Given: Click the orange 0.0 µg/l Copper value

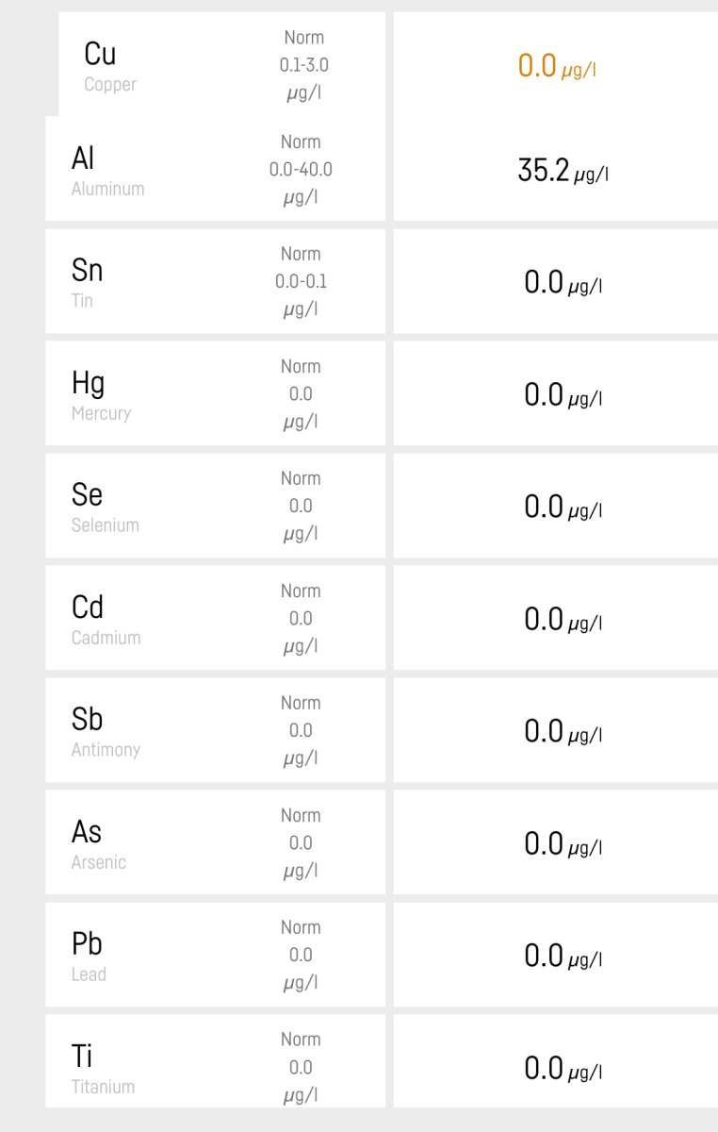Looking at the screenshot, I should pos(557,67).
